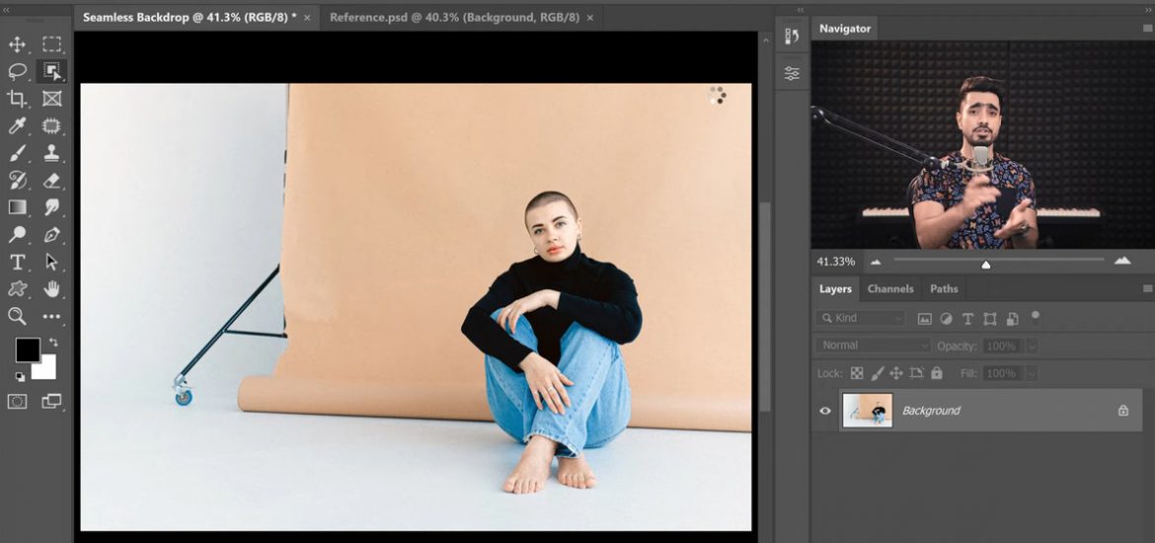The height and width of the screenshot is (543, 1155).
Task: Select the healing patch tool icon
Action: point(51,126)
